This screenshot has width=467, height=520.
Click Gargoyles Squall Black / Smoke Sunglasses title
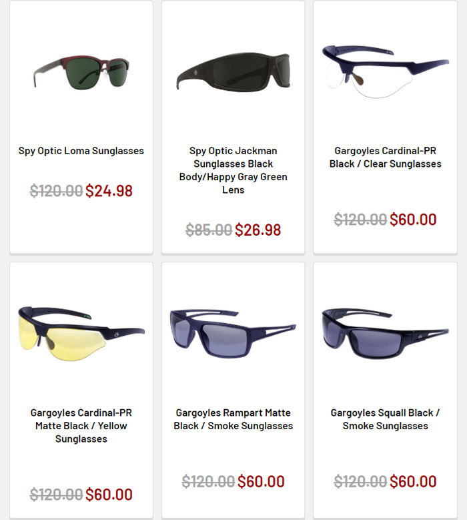tap(385, 419)
